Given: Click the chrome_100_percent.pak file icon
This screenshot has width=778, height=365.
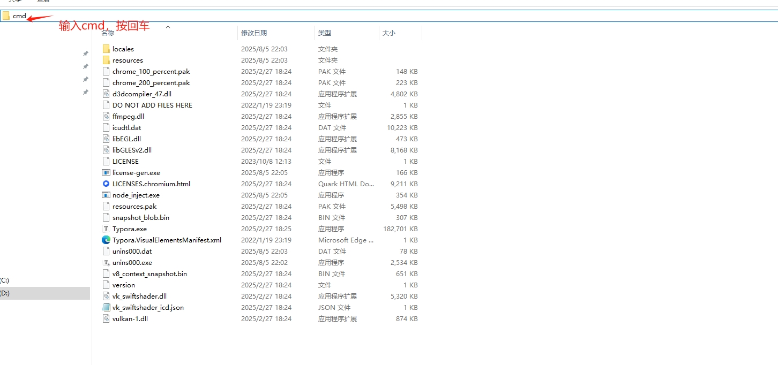Looking at the screenshot, I should (x=106, y=72).
